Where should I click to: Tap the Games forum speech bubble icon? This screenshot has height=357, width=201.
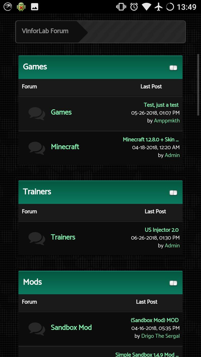37,113
